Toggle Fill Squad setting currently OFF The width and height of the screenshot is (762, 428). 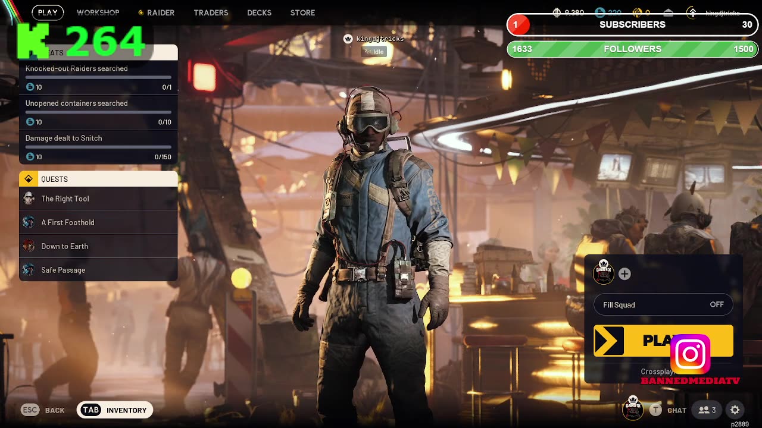663,305
